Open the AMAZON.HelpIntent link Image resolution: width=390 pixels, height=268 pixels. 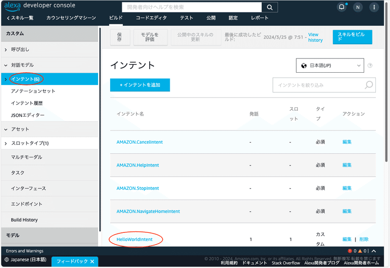coord(137,165)
